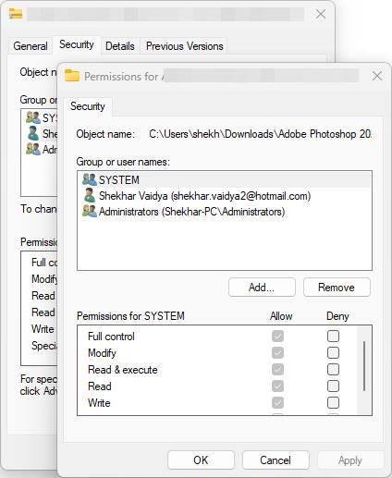Click the Add... button
Image resolution: width=392 pixels, height=478 pixels.
tap(262, 288)
